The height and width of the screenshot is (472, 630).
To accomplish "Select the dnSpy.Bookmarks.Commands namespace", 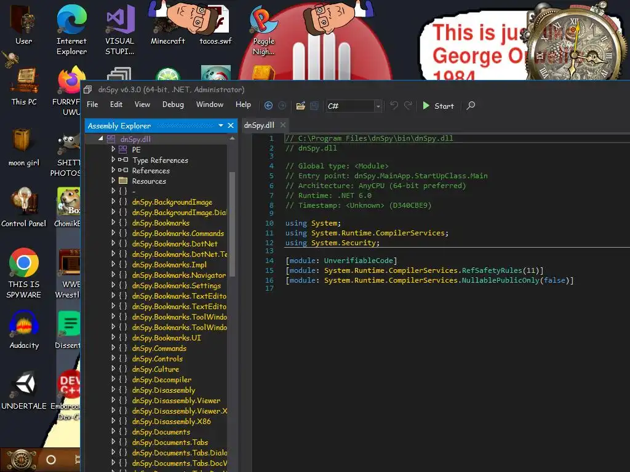I will point(178,233).
